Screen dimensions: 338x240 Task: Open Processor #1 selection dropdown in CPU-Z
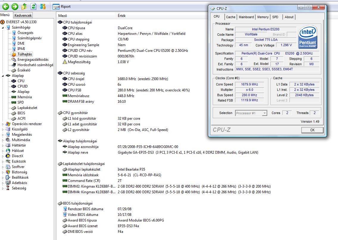(x=251, y=113)
